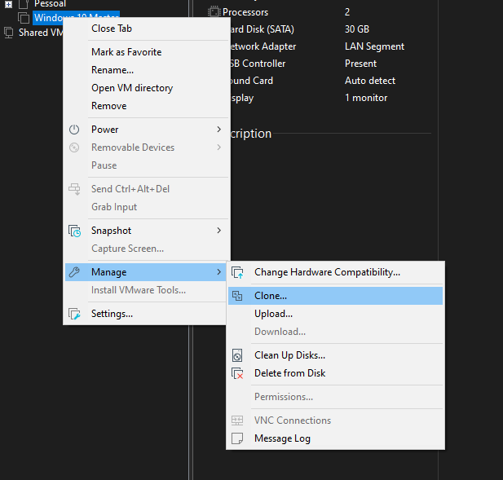
Task: Click the Snapshot clock icon
Action: click(x=74, y=231)
